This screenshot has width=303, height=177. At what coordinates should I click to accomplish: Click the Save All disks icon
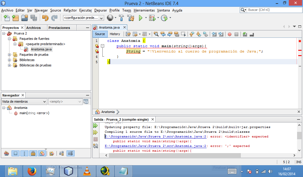point(33,18)
